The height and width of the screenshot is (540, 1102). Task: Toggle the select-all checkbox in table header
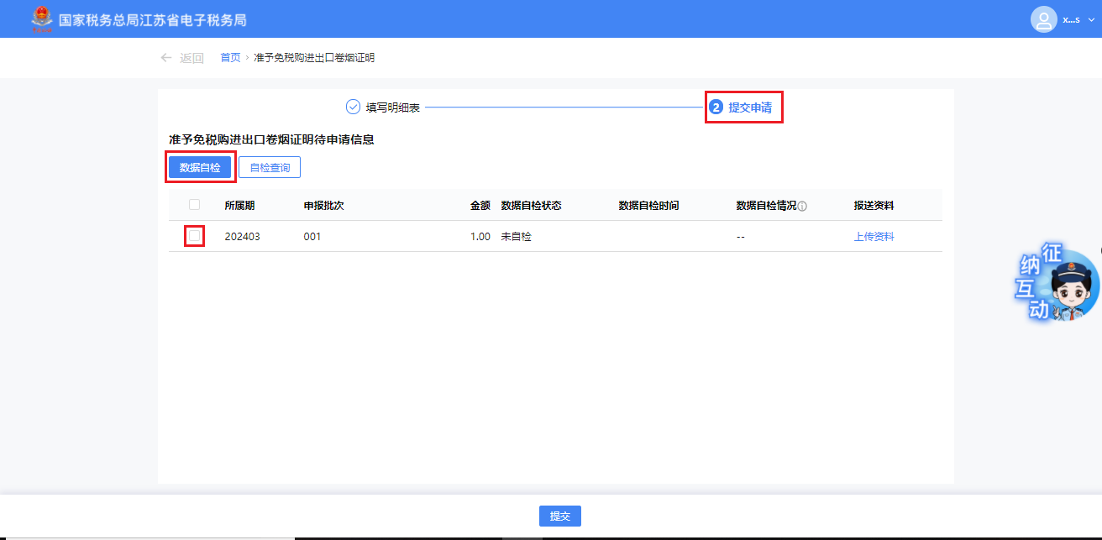195,205
